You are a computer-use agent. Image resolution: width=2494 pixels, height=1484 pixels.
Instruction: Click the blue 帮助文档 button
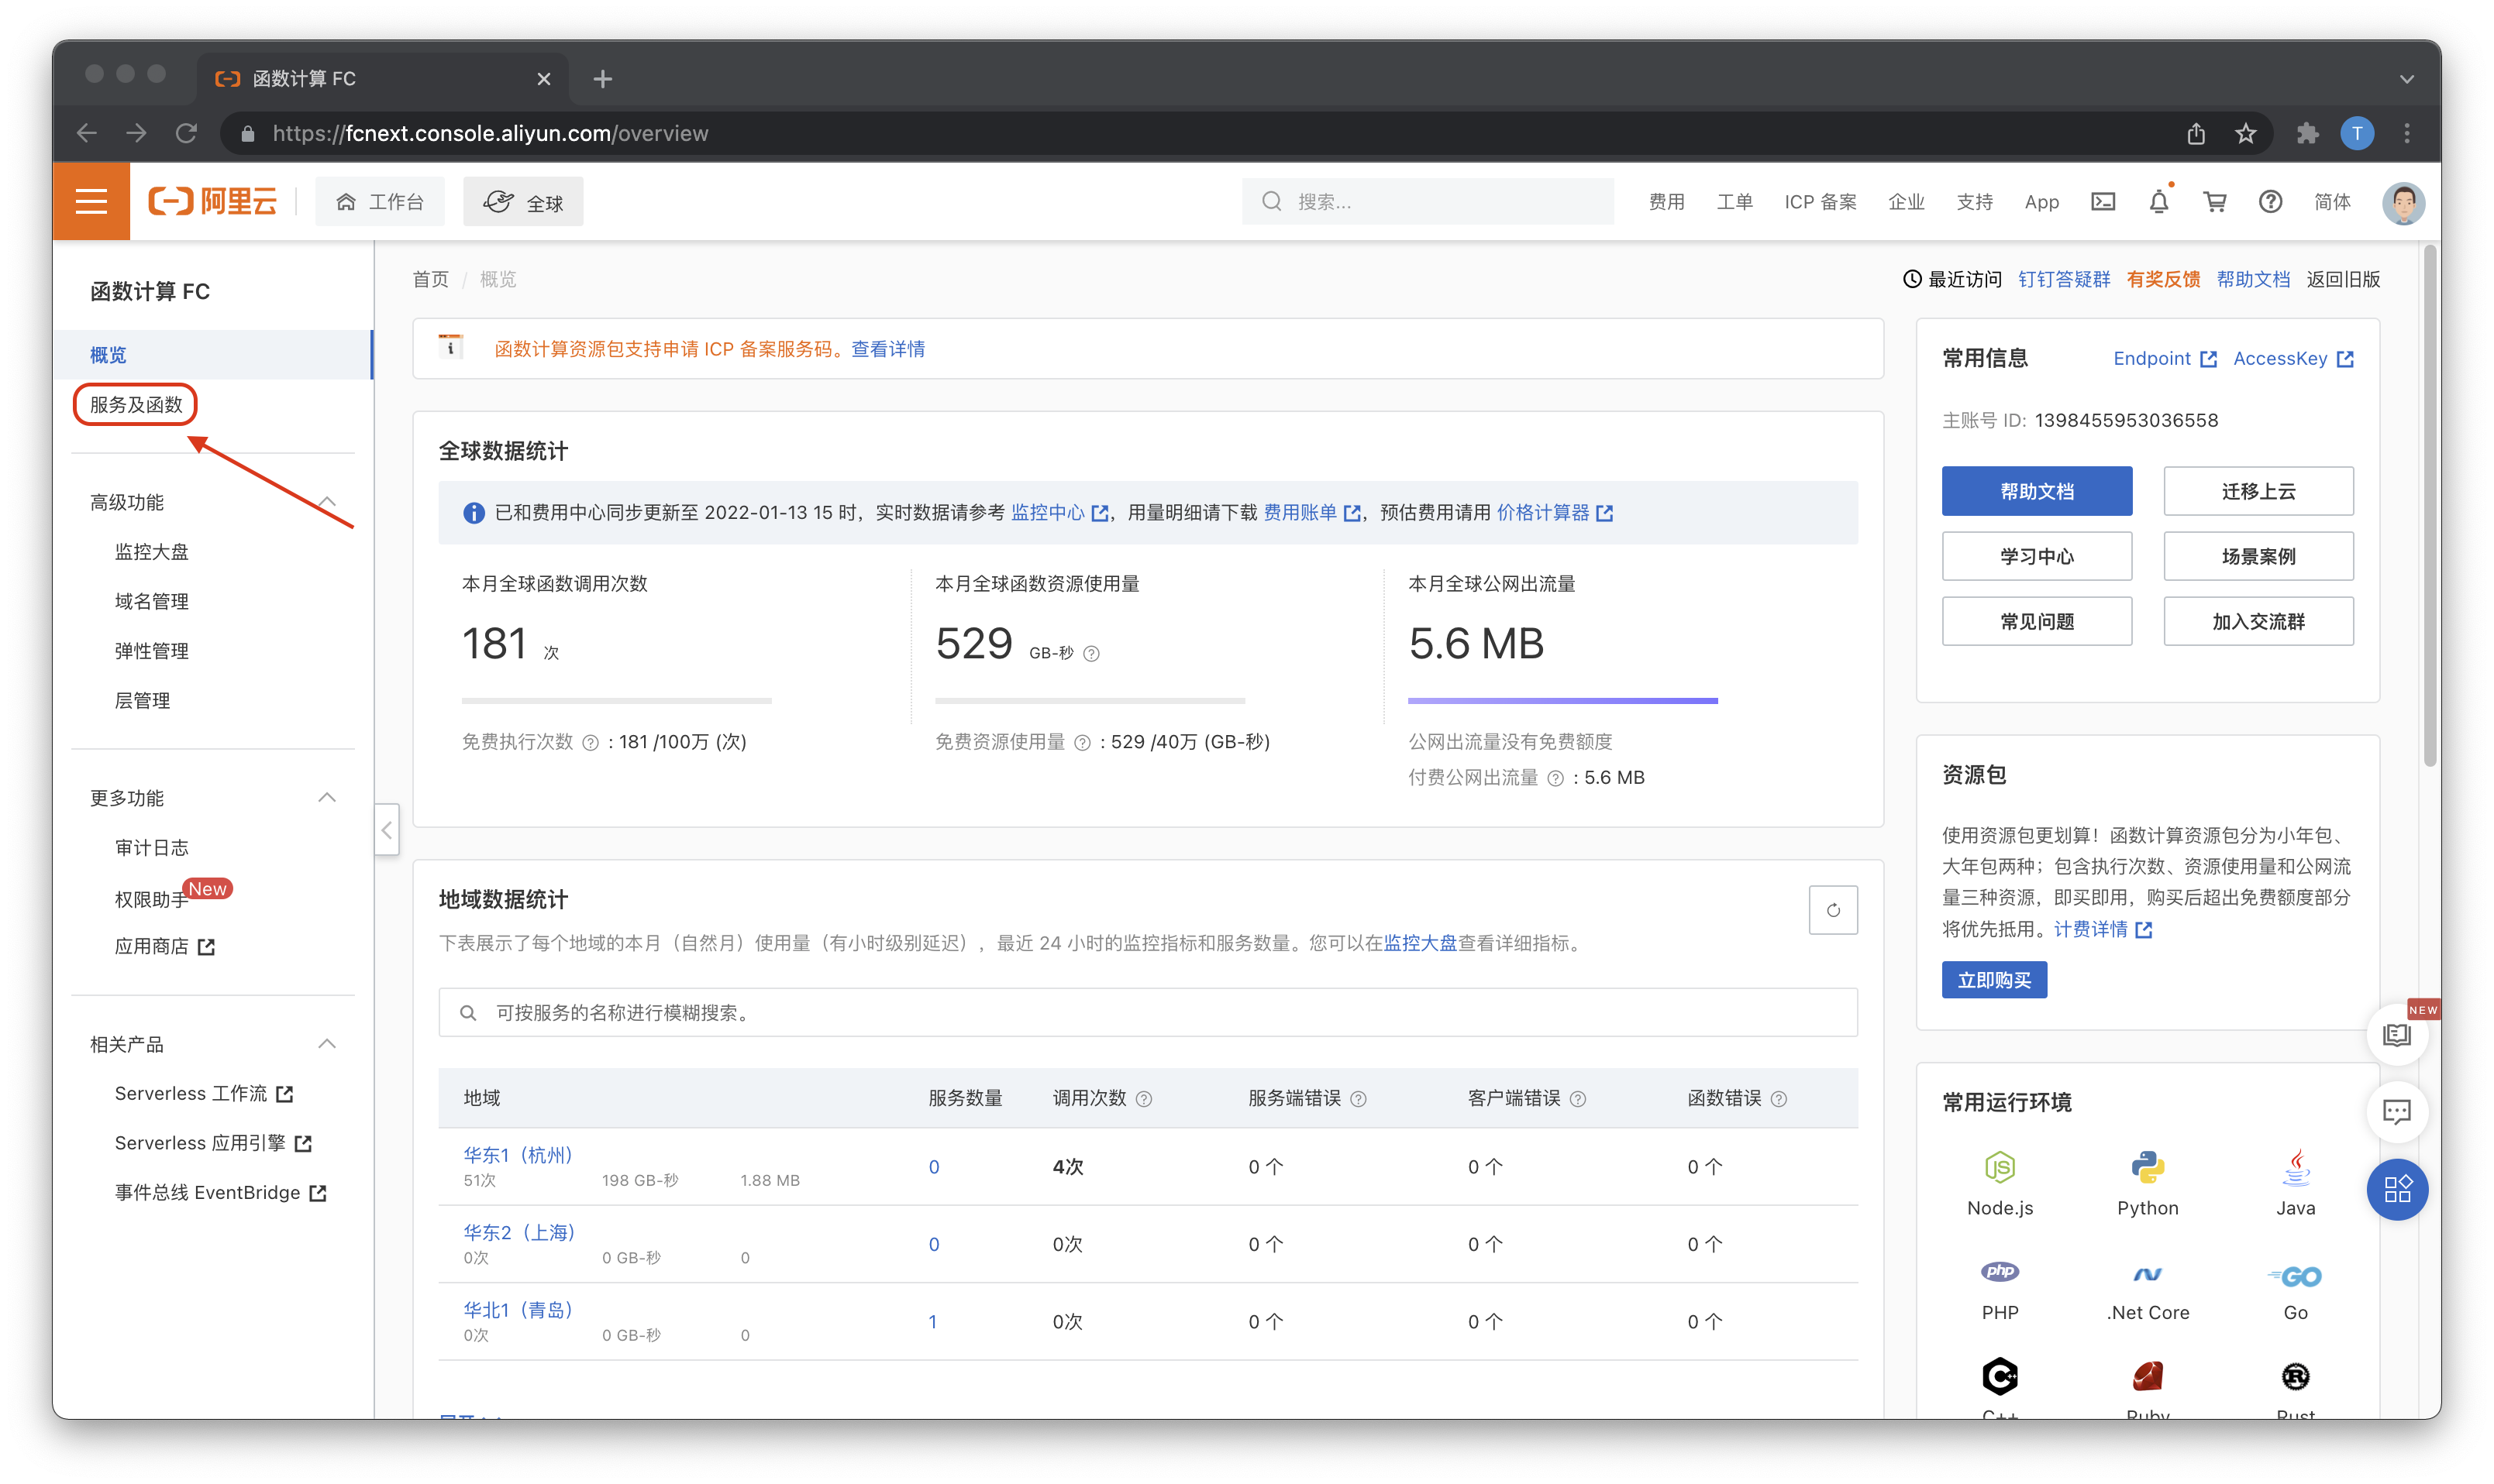tap(2037, 491)
